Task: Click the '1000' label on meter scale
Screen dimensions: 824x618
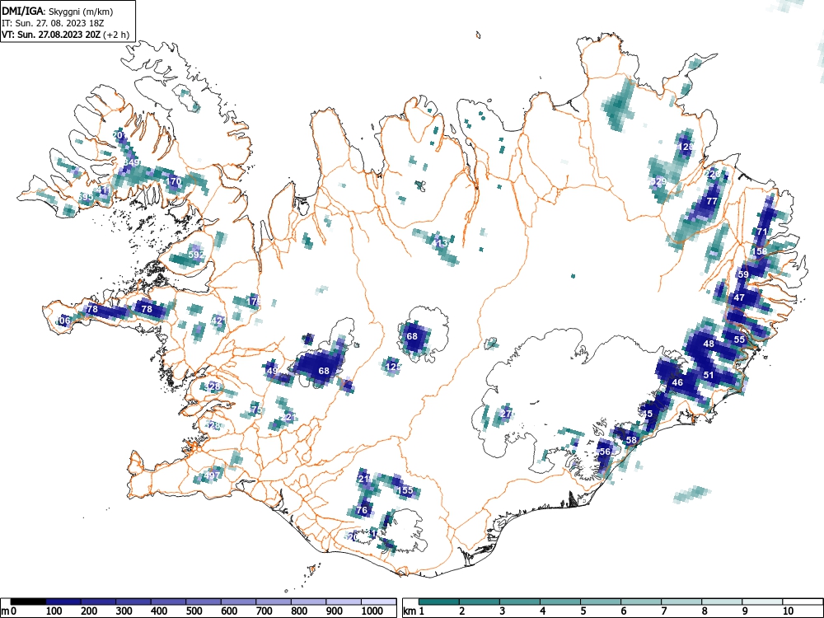Action: (372, 611)
